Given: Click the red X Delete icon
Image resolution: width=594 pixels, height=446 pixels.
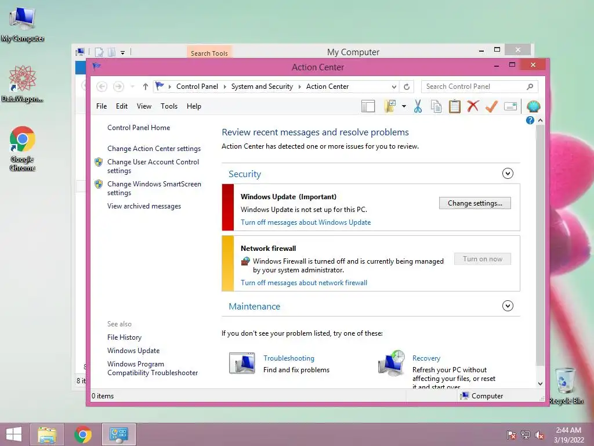Looking at the screenshot, I should pyautogui.click(x=473, y=106).
